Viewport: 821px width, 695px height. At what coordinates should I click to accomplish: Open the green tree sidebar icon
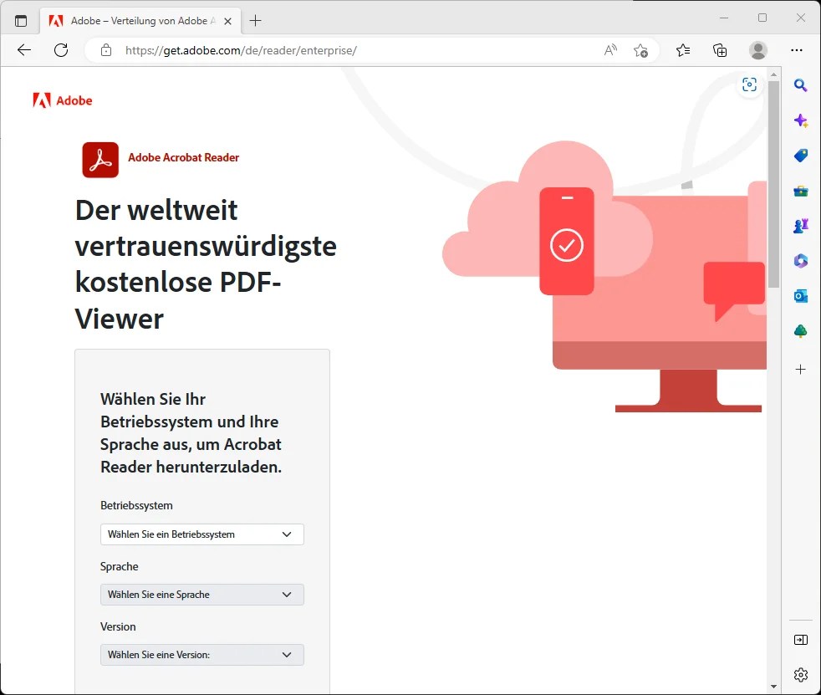800,331
